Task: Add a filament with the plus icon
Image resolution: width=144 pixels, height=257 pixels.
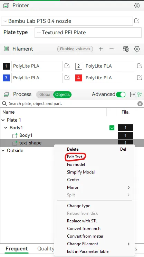Action: coord(101,49)
